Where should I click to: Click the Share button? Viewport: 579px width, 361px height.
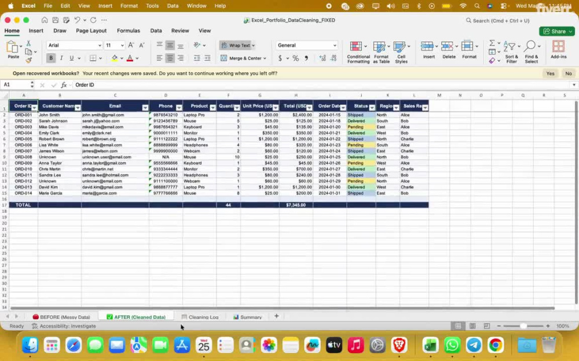point(557,31)
